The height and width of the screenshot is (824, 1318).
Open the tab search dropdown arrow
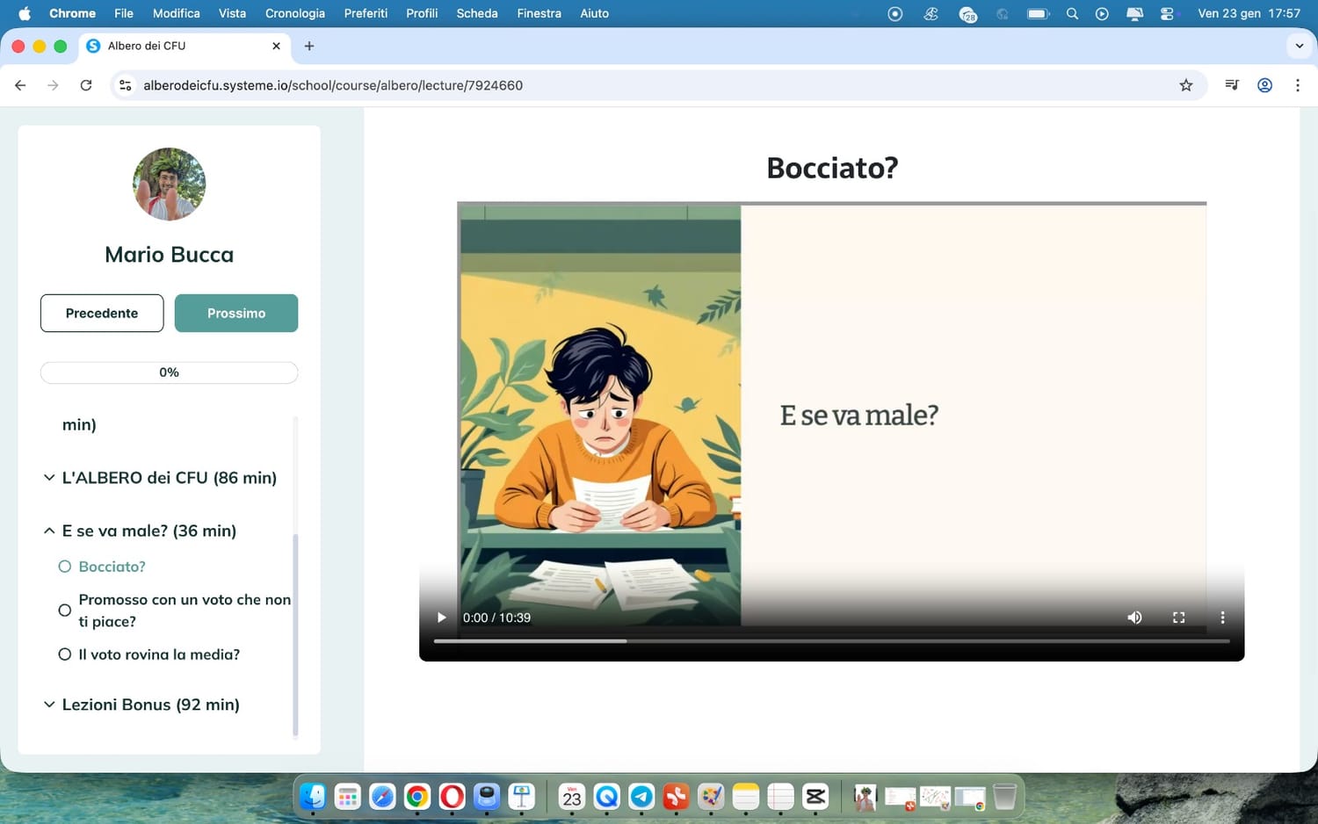[1299, 46]
